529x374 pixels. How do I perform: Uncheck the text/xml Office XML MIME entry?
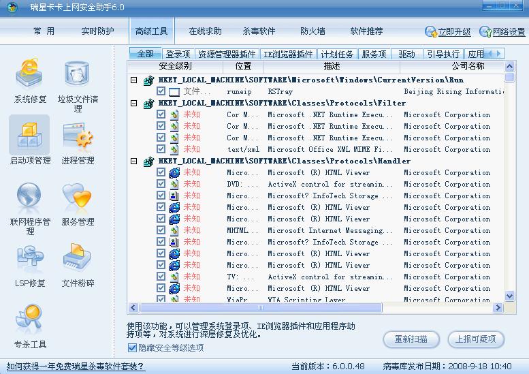click(x=161, y=149)
